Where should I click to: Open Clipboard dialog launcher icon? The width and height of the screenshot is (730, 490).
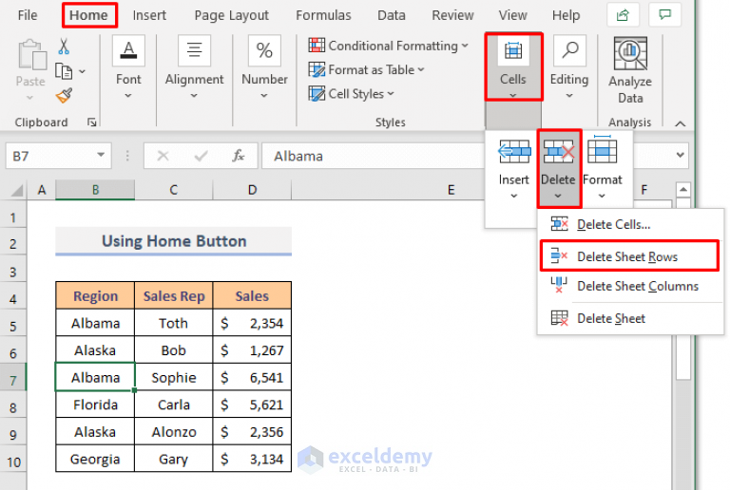tap(91, 122)
